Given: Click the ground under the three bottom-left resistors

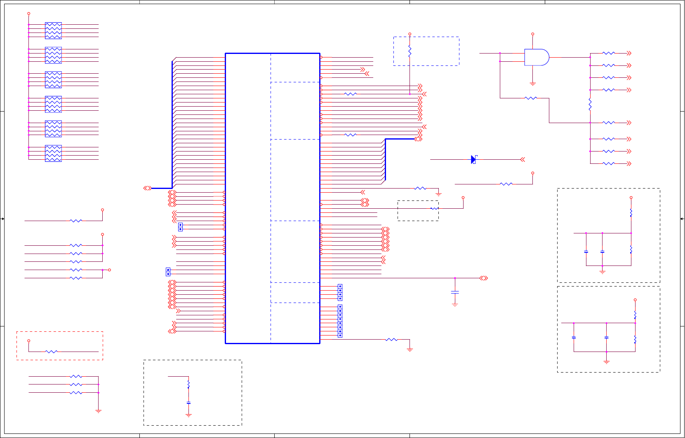Looking at the screenshot, I should point(99,410).
